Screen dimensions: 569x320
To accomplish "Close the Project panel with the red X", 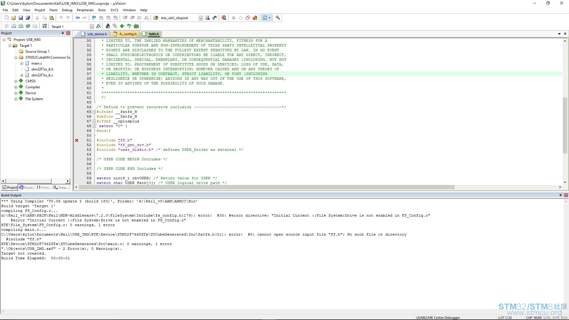I will point(68,33).
